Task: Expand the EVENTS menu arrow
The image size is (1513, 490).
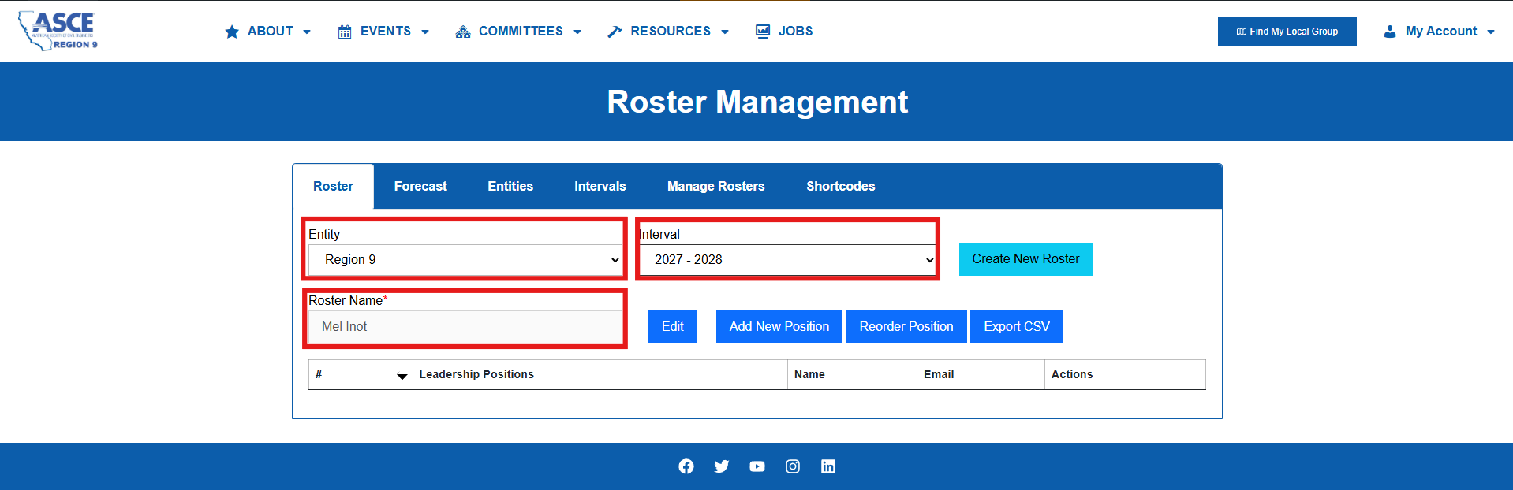Action: [425, 32]
